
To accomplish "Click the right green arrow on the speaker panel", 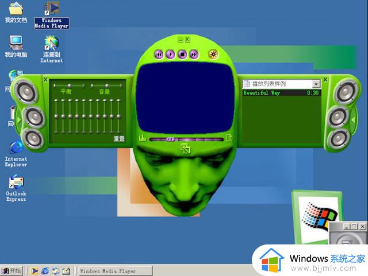I will (353, 120).
